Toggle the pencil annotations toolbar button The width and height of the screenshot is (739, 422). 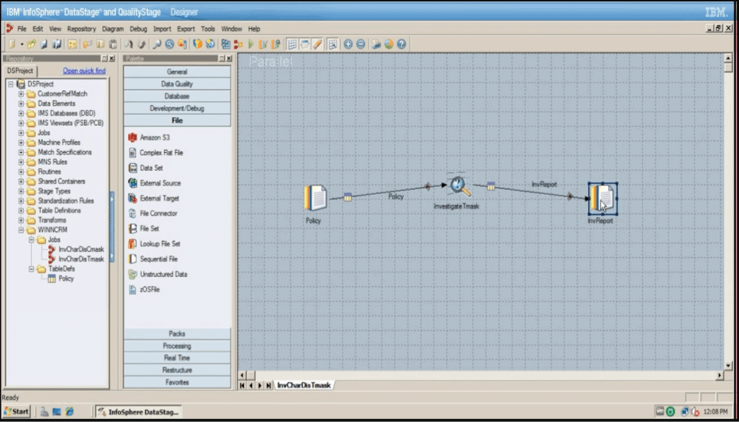point(318,44)
